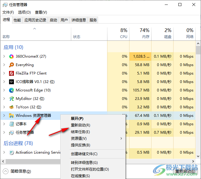Click the horizontal scrollbar right arrow
The width and height of the screenshot is (201, 179).
(x=193, y=161)
